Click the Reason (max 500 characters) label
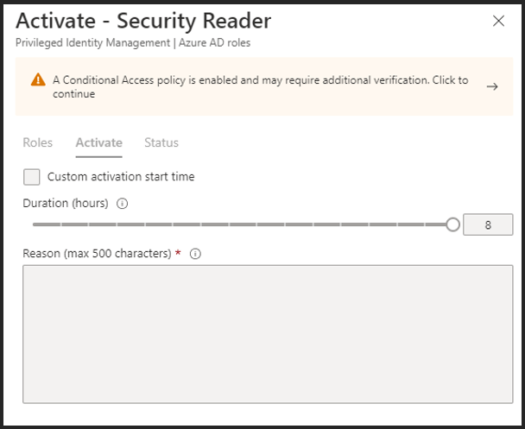Viewport: 525px width, 429px height. (97, 254)
